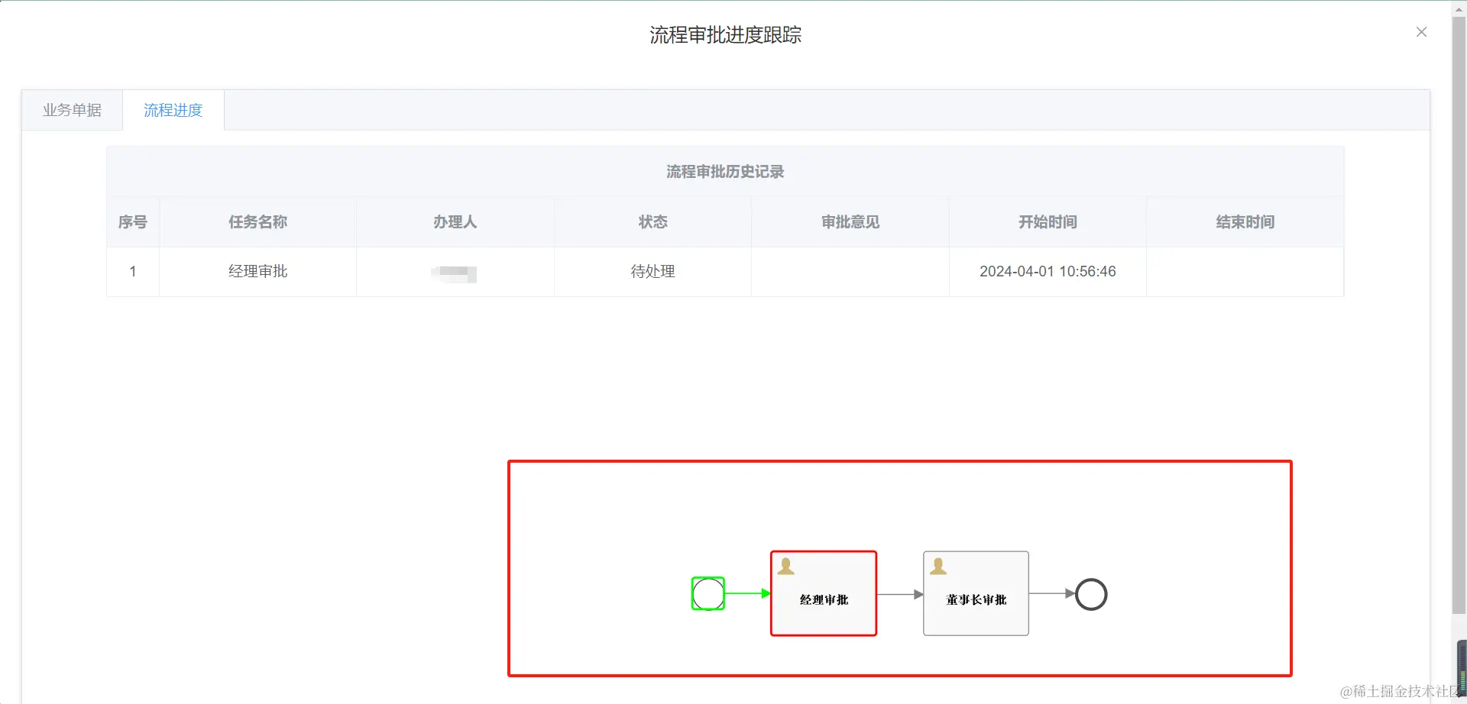This screenshot has height=704, width=1467.
Task: Click the 任务名称 column header
Action: click(258, 222)
